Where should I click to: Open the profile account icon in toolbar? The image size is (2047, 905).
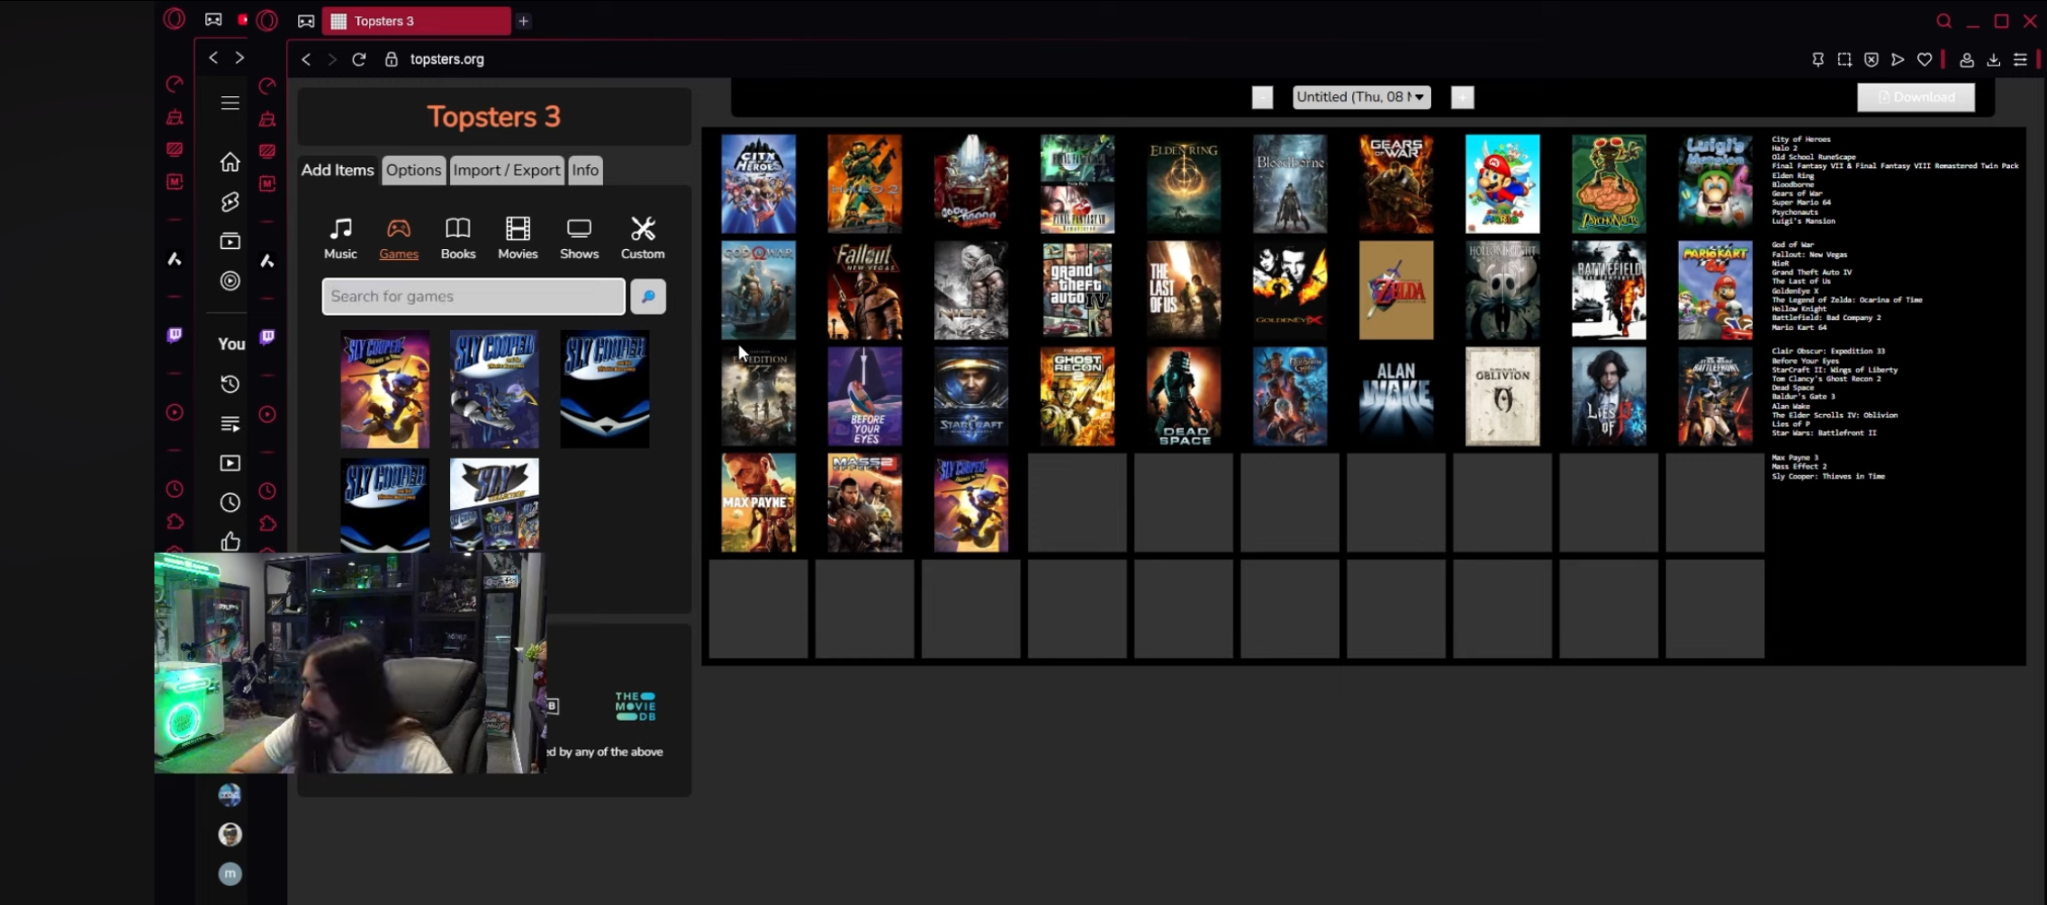click(x=1967, y=59)
